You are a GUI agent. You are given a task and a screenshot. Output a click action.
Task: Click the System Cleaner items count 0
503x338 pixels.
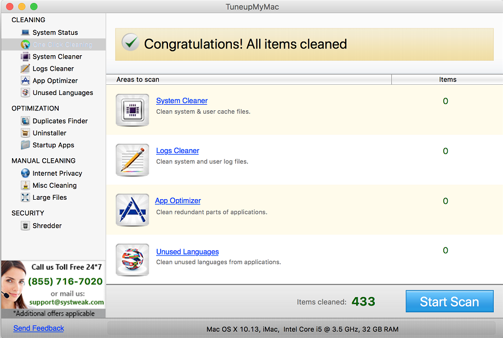(x=445, y=101)
